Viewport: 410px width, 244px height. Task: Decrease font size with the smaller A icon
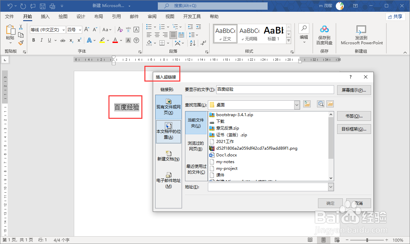point(95,30)
